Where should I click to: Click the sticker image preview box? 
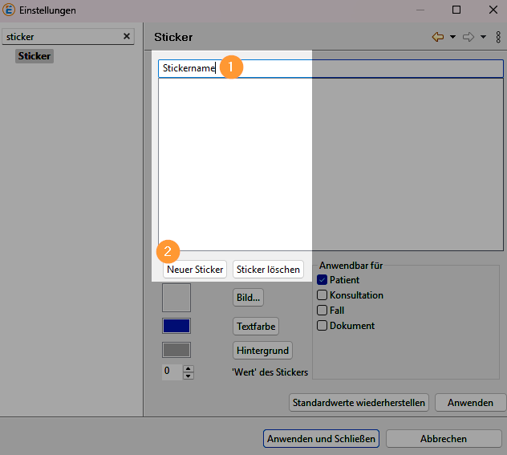pyautogui.click(x=176, y=297)
